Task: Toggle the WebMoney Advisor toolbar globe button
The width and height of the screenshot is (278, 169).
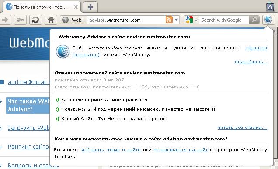Action: coord(268,20)
